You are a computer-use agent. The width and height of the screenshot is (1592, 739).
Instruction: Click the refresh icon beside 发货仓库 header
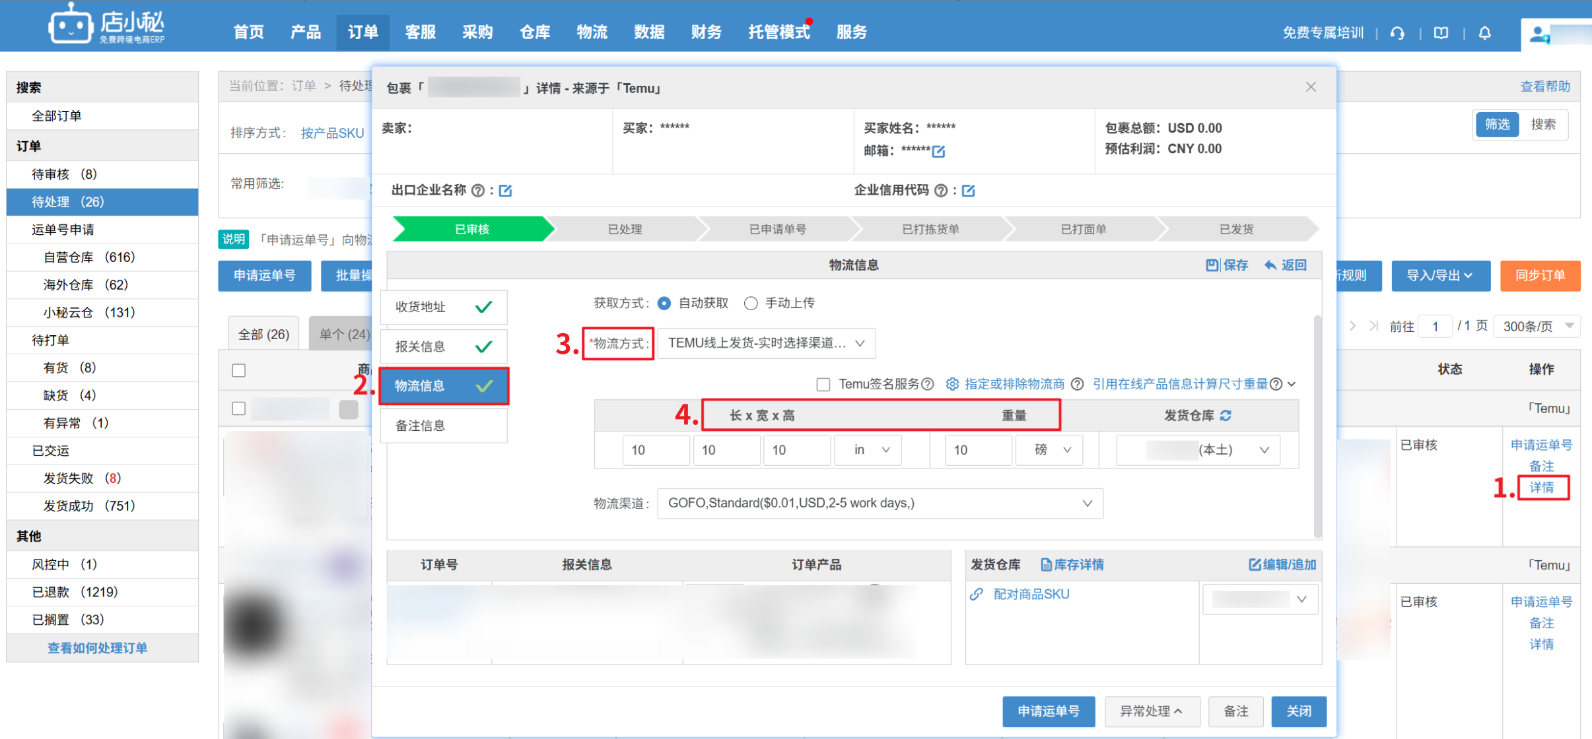[x=1226, y=416]
